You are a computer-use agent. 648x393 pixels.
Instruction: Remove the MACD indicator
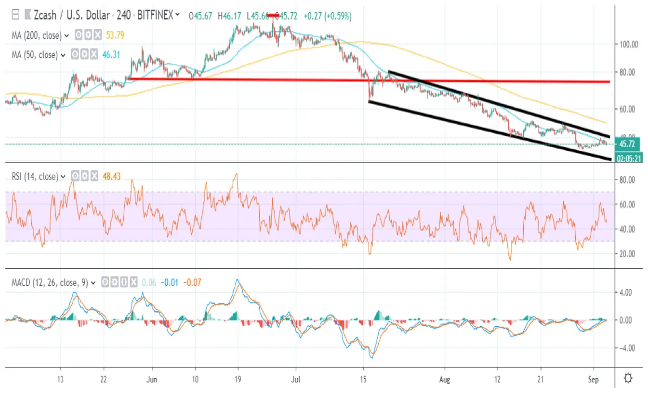133,283
